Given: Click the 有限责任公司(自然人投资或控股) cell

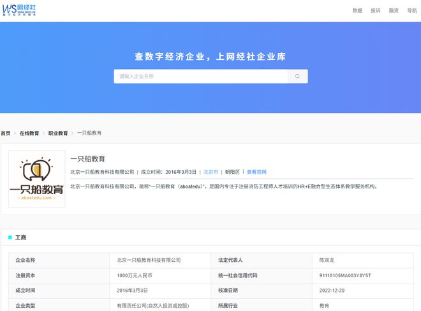Looking at the screenshot, I should click(x=160, y=306).
